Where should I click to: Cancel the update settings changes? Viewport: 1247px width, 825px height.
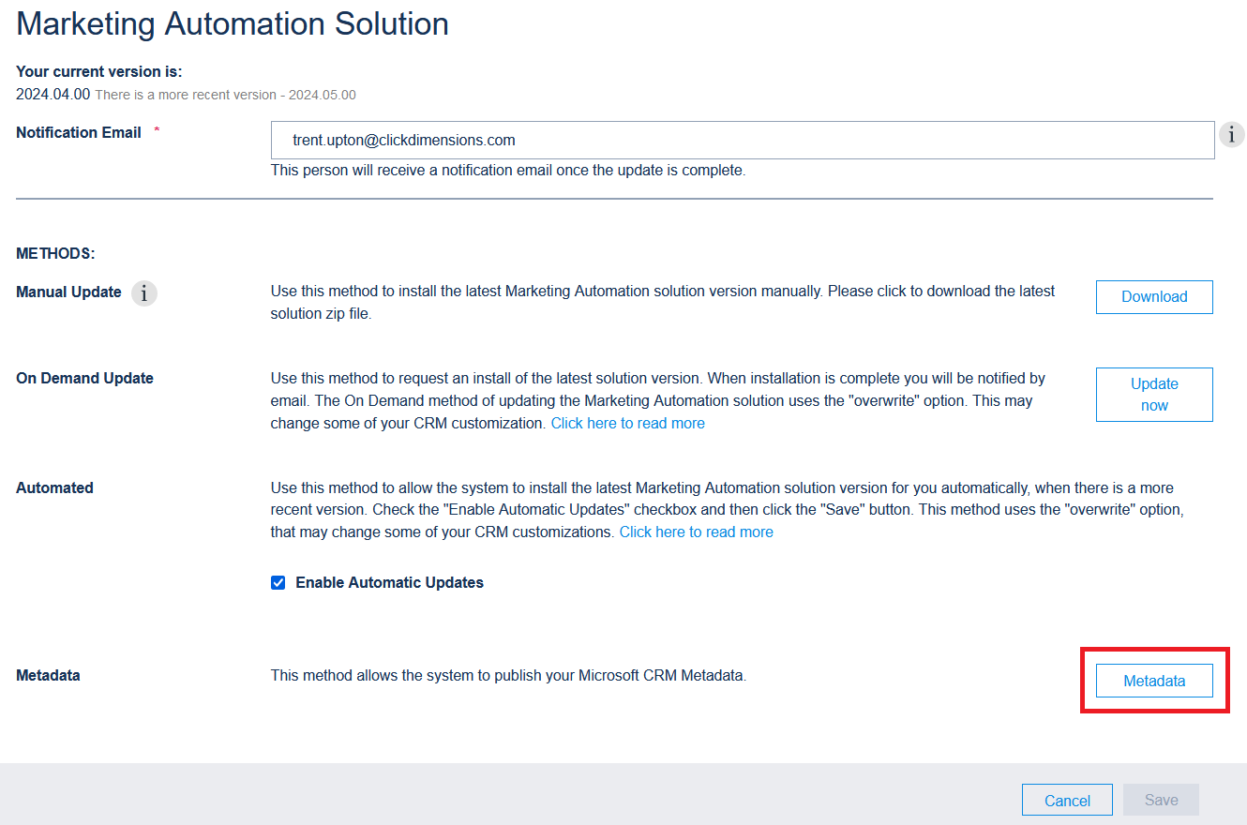point(1067,800)
